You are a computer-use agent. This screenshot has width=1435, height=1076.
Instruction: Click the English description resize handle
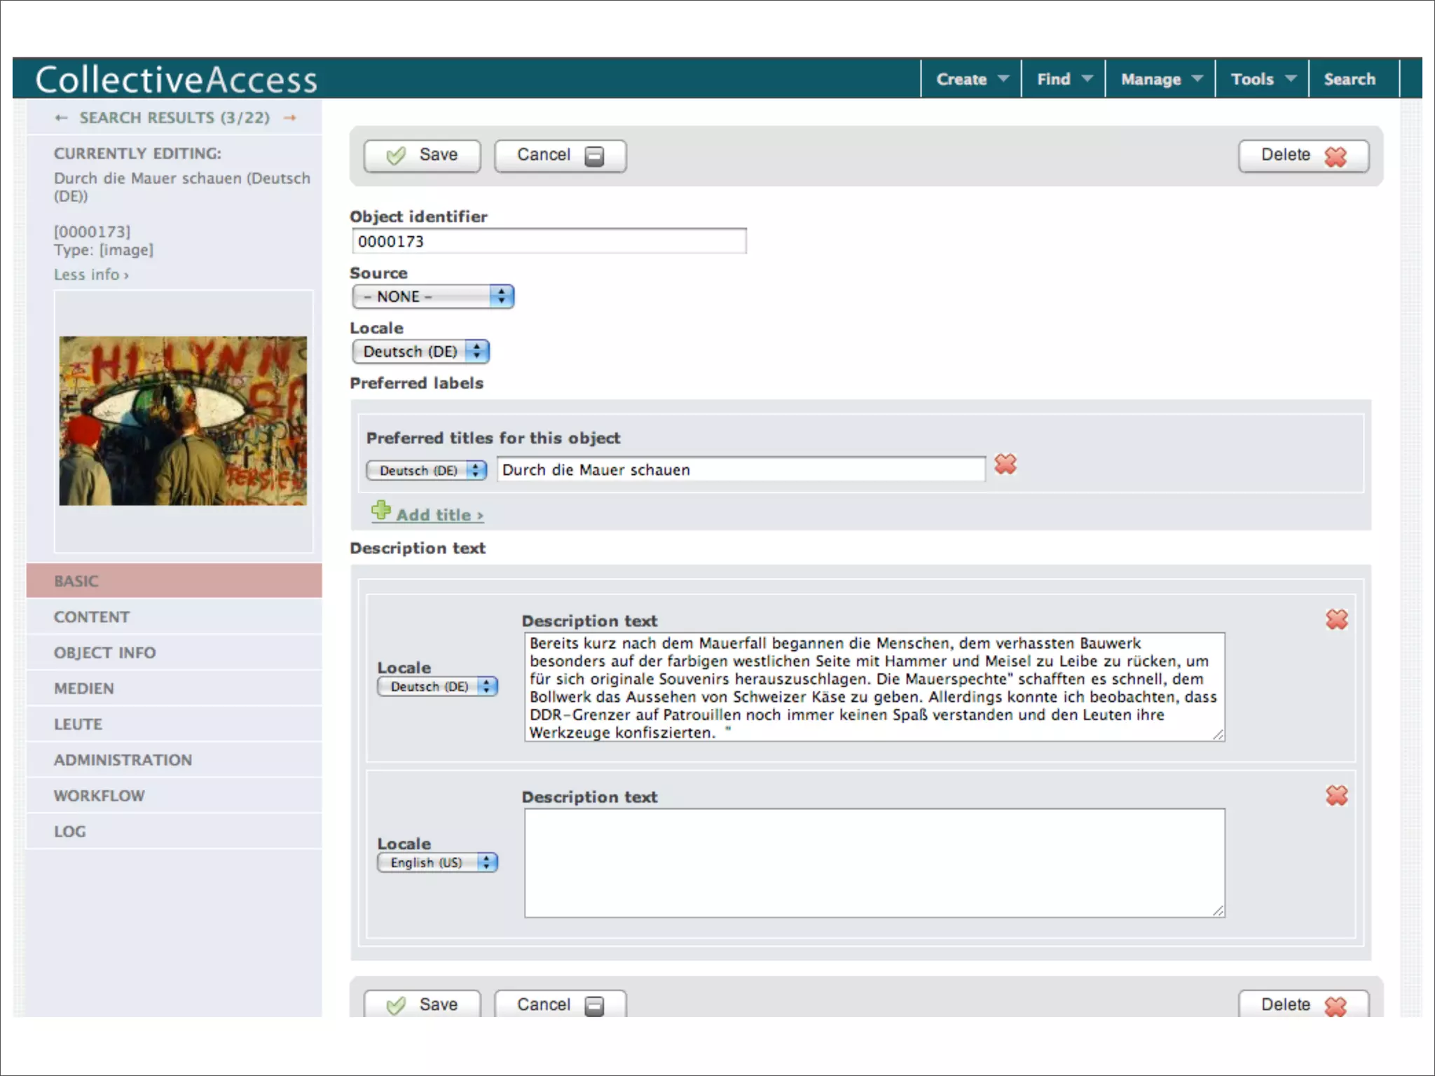coord(1218,910)
